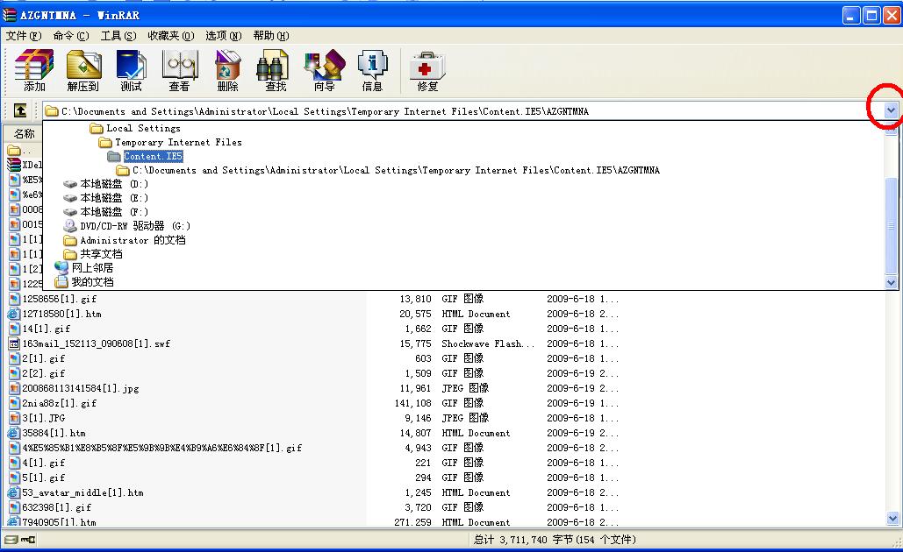Open the 命令 menu
The height and width of the screenshot is (552, 903).
(71, 36)
